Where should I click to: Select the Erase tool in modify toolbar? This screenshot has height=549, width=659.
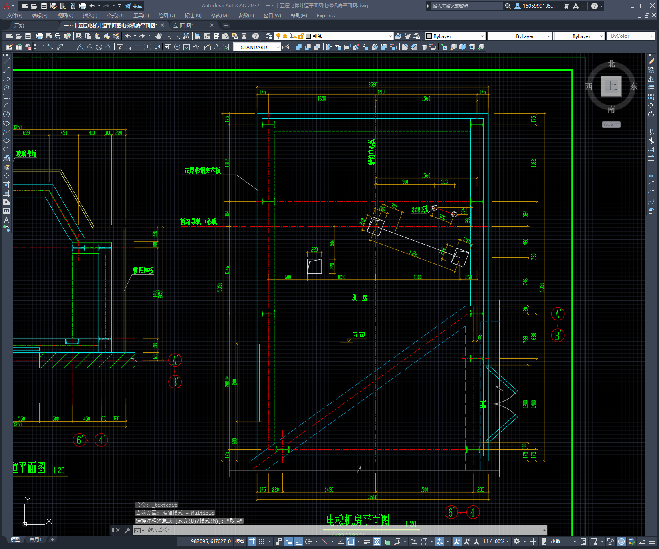point(651,61)
